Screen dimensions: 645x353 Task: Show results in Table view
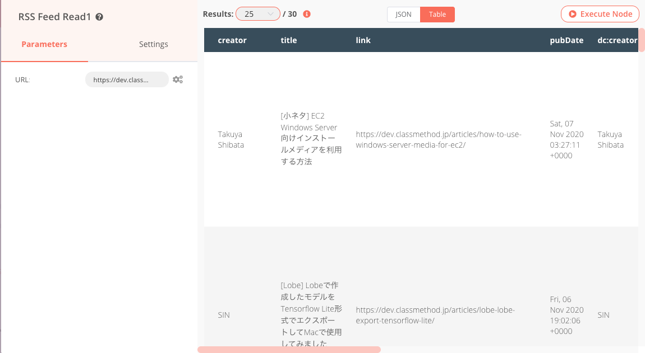pyautogui.click(x=437, y=15)
